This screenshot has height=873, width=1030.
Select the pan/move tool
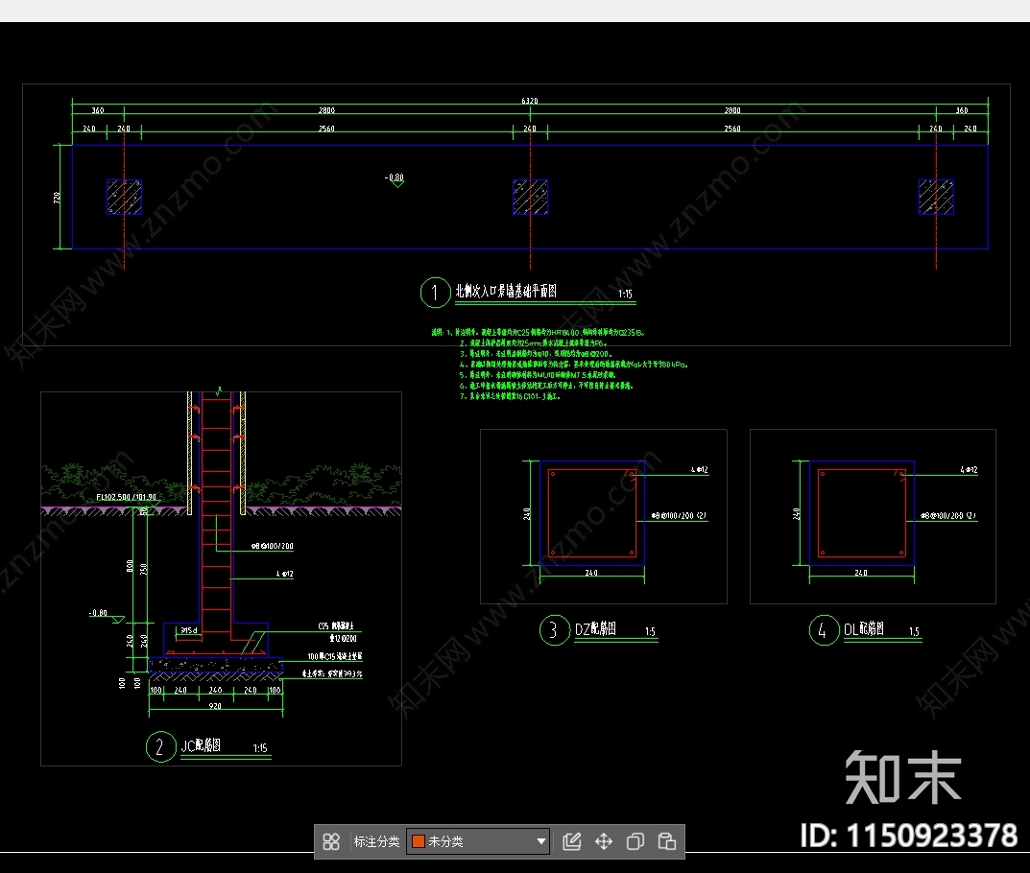pyautogui.click(x=604, y=841)
